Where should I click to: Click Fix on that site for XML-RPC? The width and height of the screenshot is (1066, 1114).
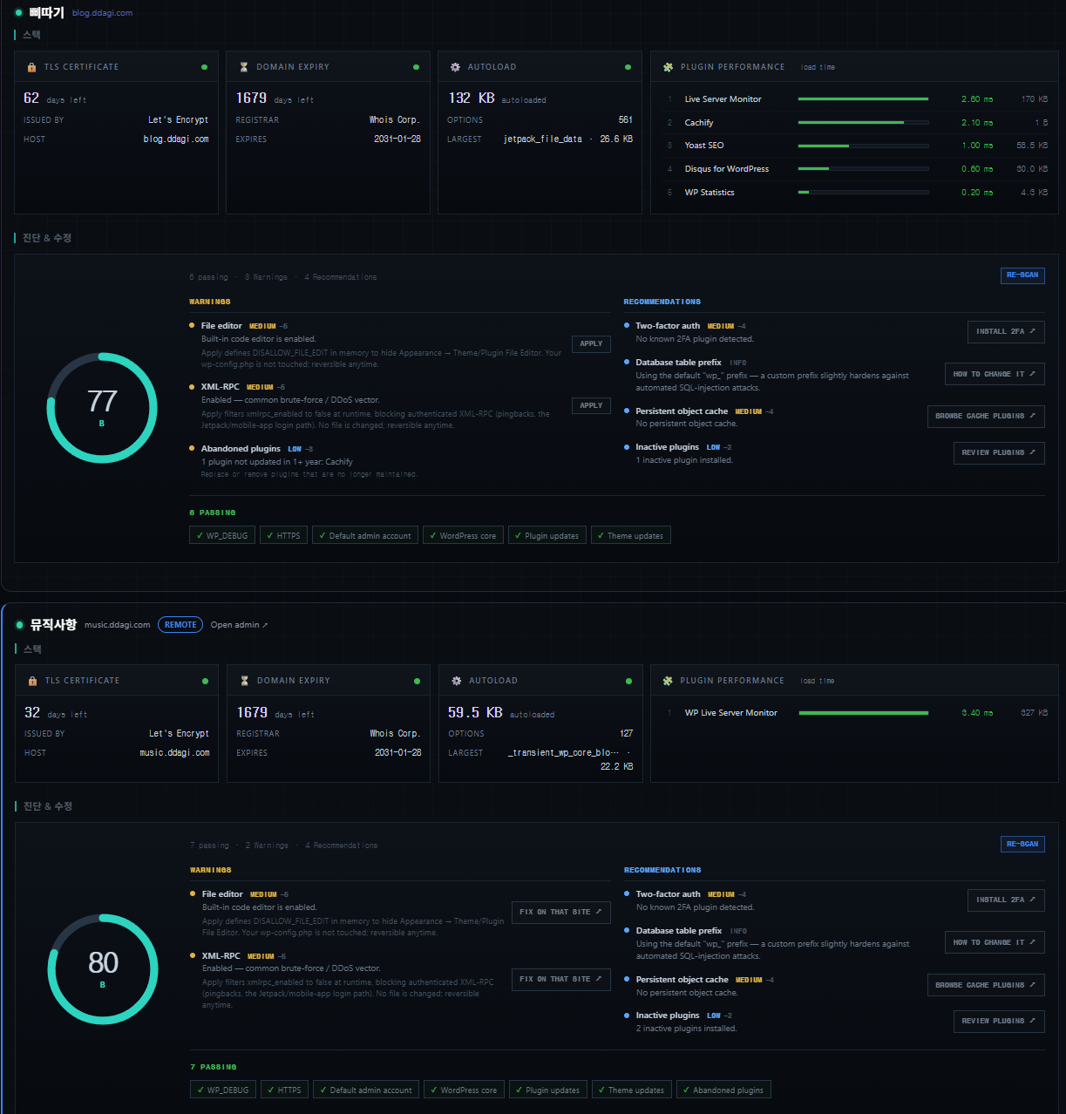[x=560, y=980]
